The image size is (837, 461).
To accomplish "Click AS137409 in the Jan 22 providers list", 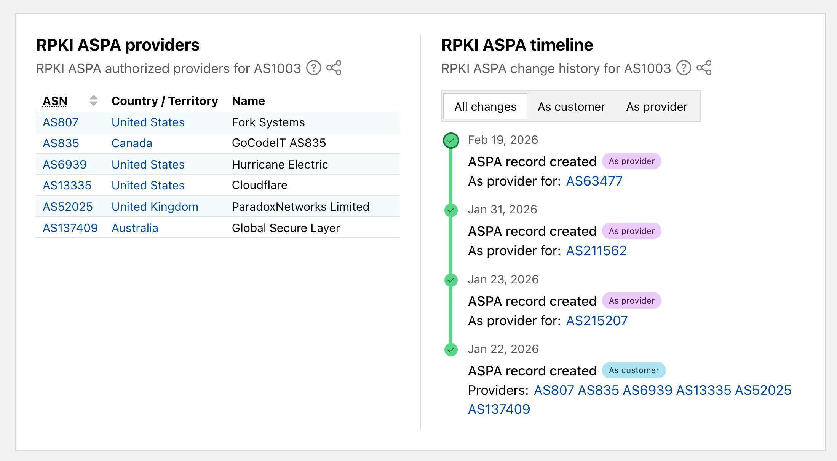I will pyautogui.click(x=499, y=409).
